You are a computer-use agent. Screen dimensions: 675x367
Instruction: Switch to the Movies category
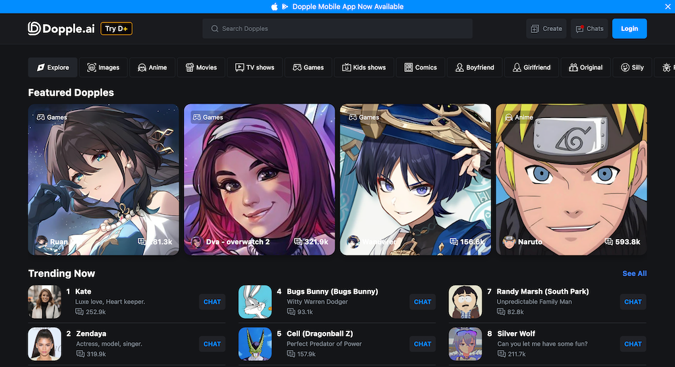pos(201,67)
